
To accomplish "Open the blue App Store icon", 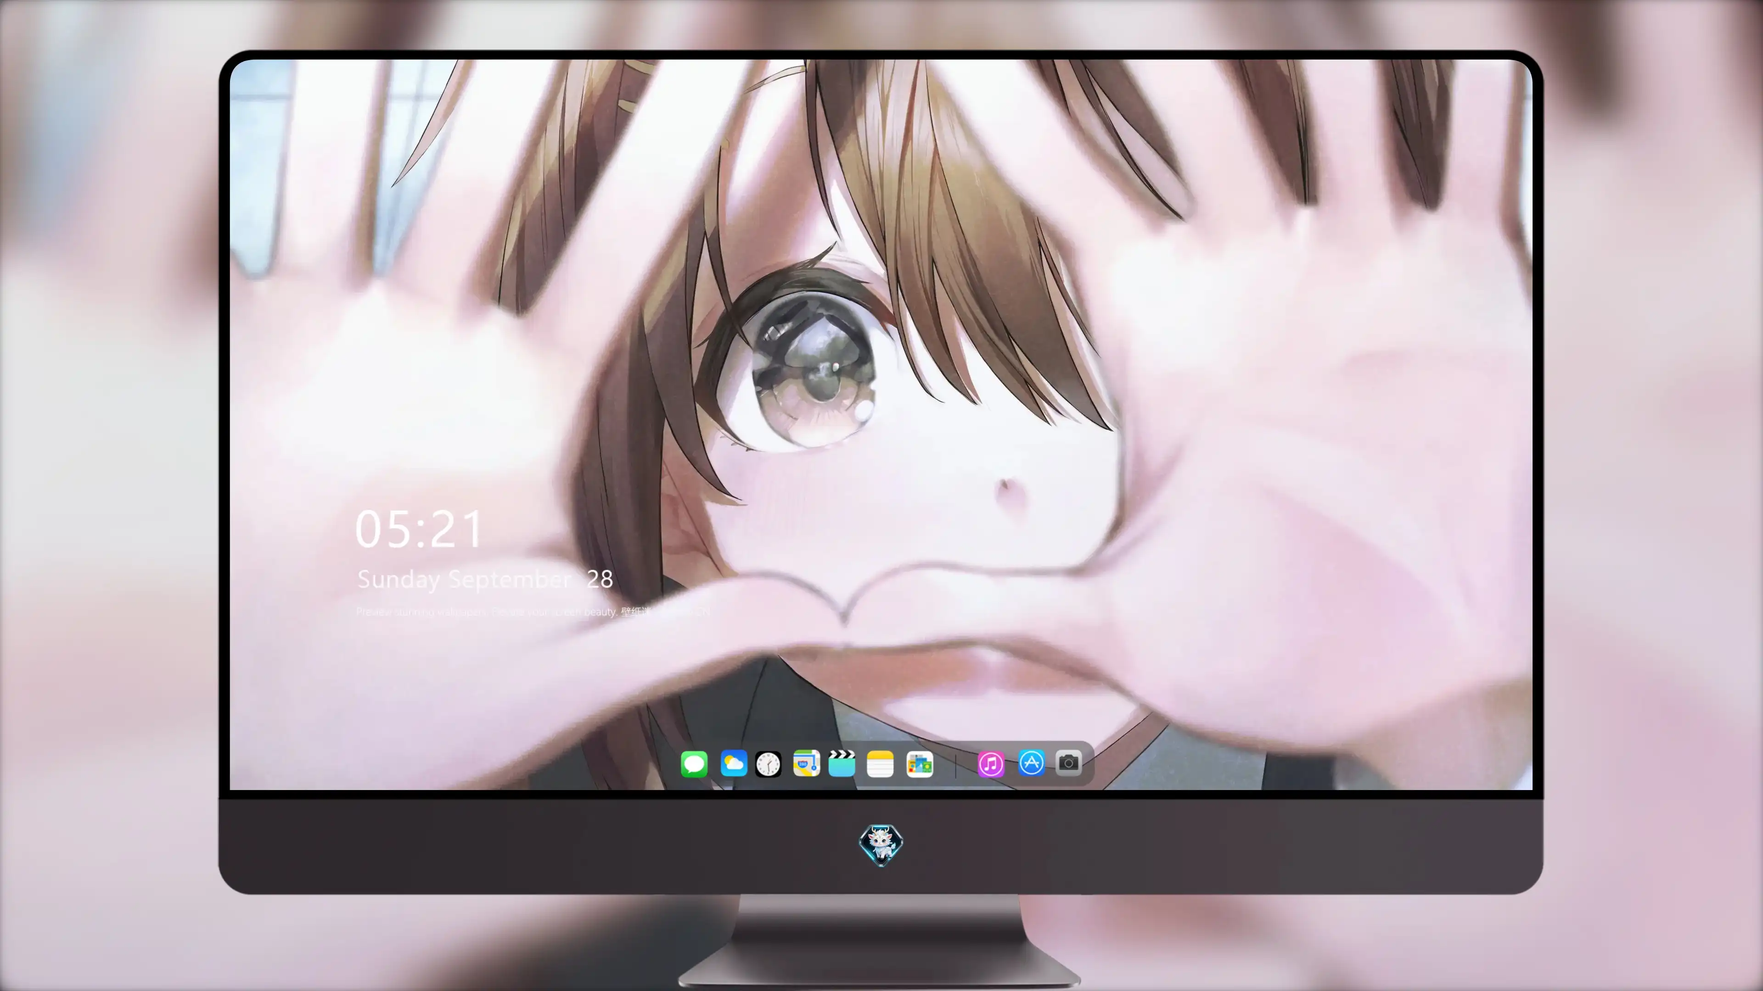I will [x=1031, y=763].
